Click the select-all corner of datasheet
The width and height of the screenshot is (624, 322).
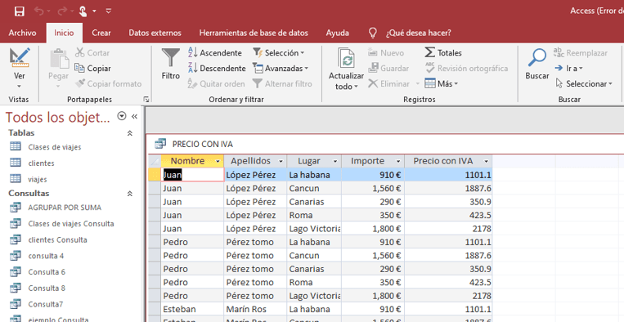point(155,161)
